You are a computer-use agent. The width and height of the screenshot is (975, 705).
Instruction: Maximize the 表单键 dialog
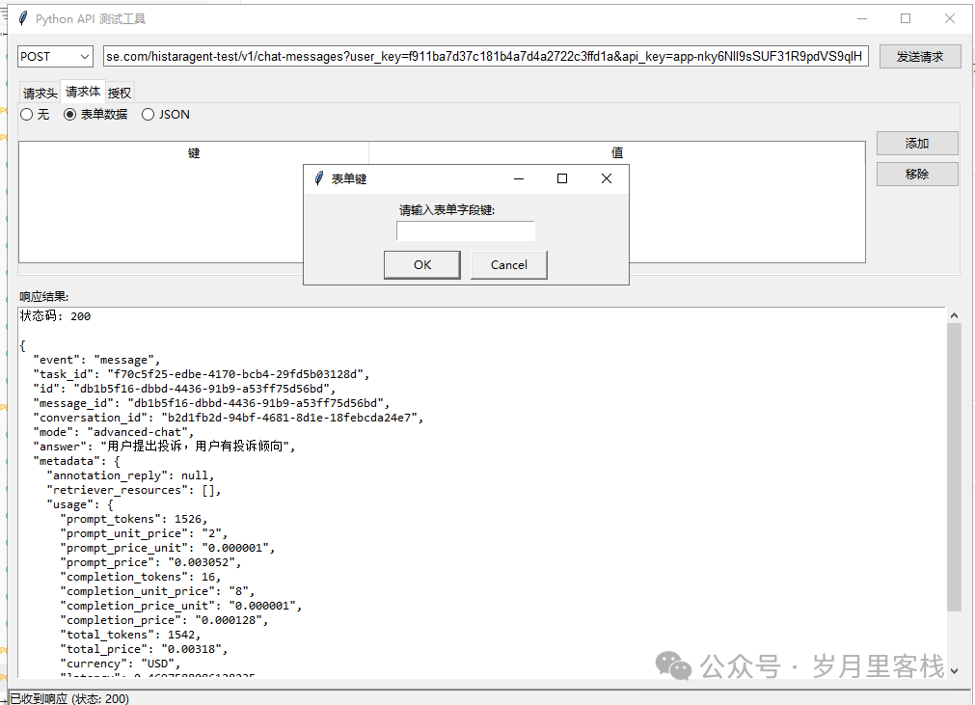click(x=562, y=179)
